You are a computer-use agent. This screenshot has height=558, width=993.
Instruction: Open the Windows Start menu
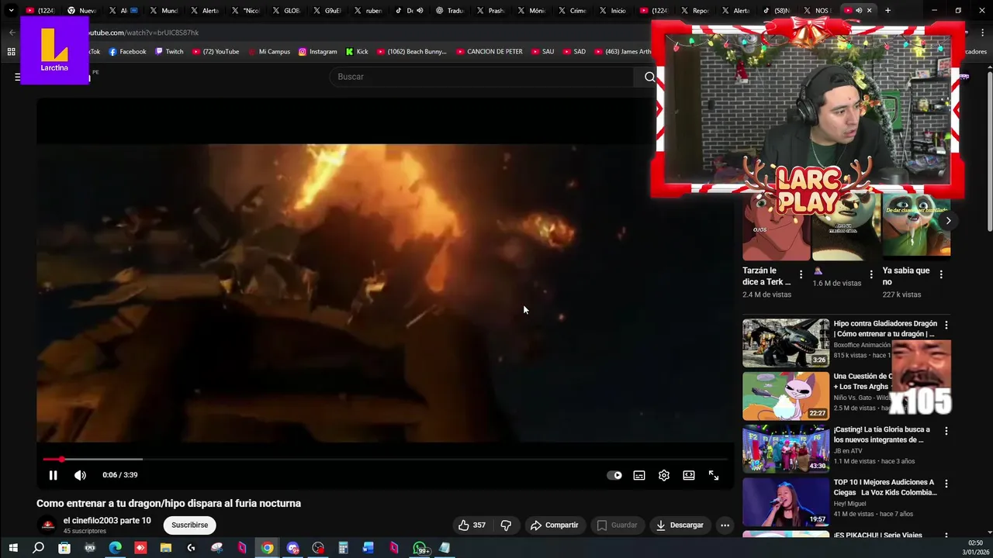12,548
